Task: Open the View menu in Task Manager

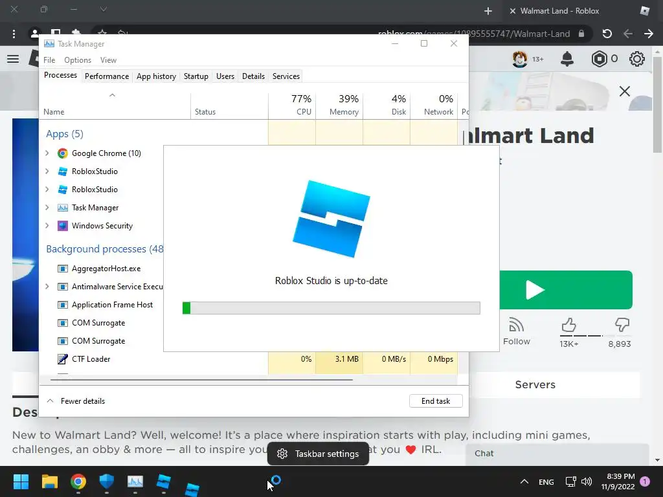Action: tap(108, 60)
